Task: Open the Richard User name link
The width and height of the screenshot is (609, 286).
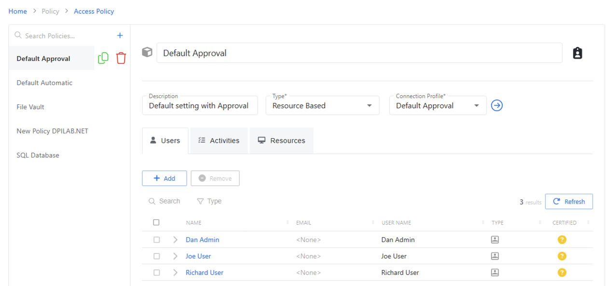Action: click(x=205, y=272)
